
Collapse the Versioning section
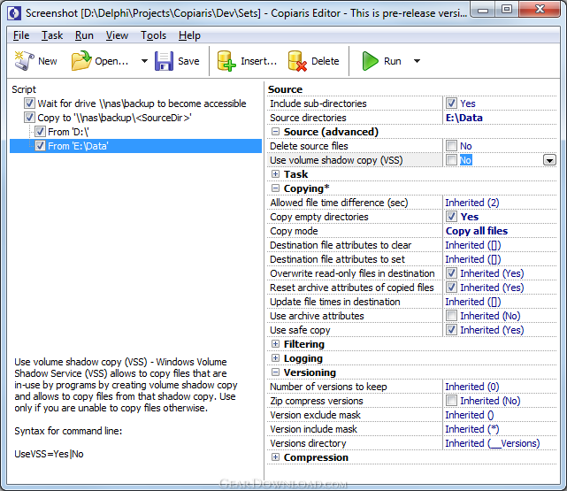[276, 372]
